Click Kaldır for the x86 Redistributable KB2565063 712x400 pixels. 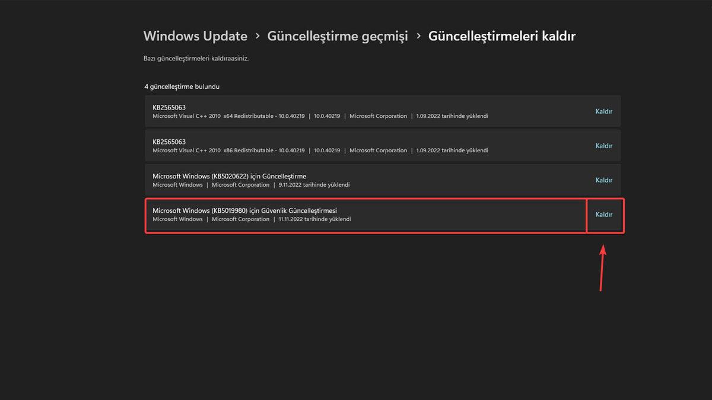[603, 145]
